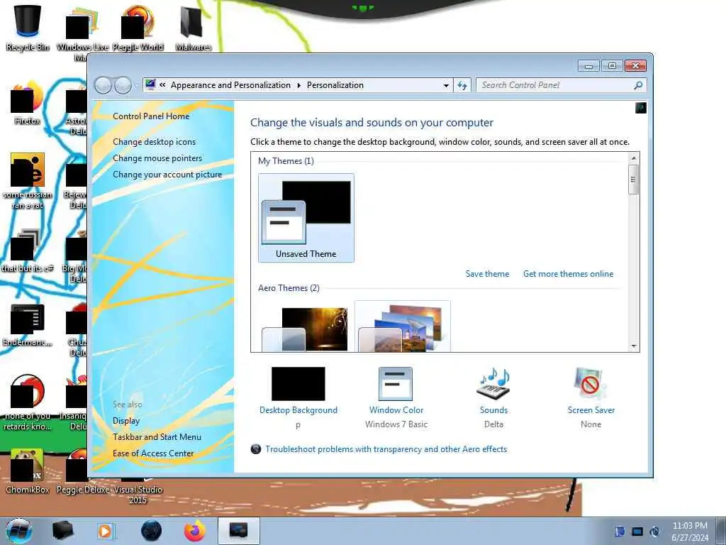The width and height of the screenshot is (726, 545).
Task: Open recent pages dropdown by navigation buttons
Action: [x=136, y=86]
